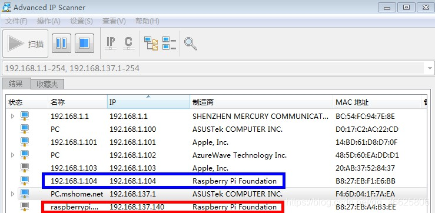Select the PC.mshome.net name cell
Viewport: 435px width, 213px height.
(77, 194)
